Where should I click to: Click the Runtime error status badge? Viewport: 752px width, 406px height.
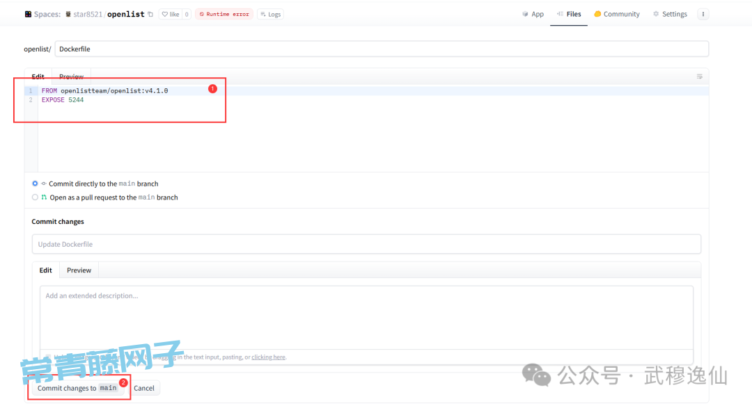[224, 14]
